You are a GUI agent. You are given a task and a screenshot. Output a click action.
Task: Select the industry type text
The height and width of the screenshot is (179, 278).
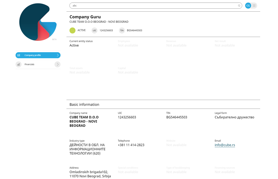pos(87,149)
